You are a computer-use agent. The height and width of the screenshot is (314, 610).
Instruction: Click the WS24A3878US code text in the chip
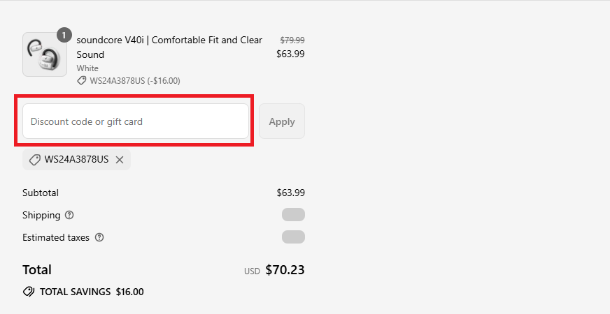[76, 160]
